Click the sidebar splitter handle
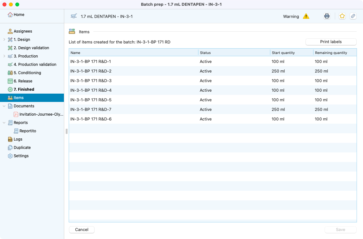The height and width of the screenshot is (239, 363). [x=67, y=131]
